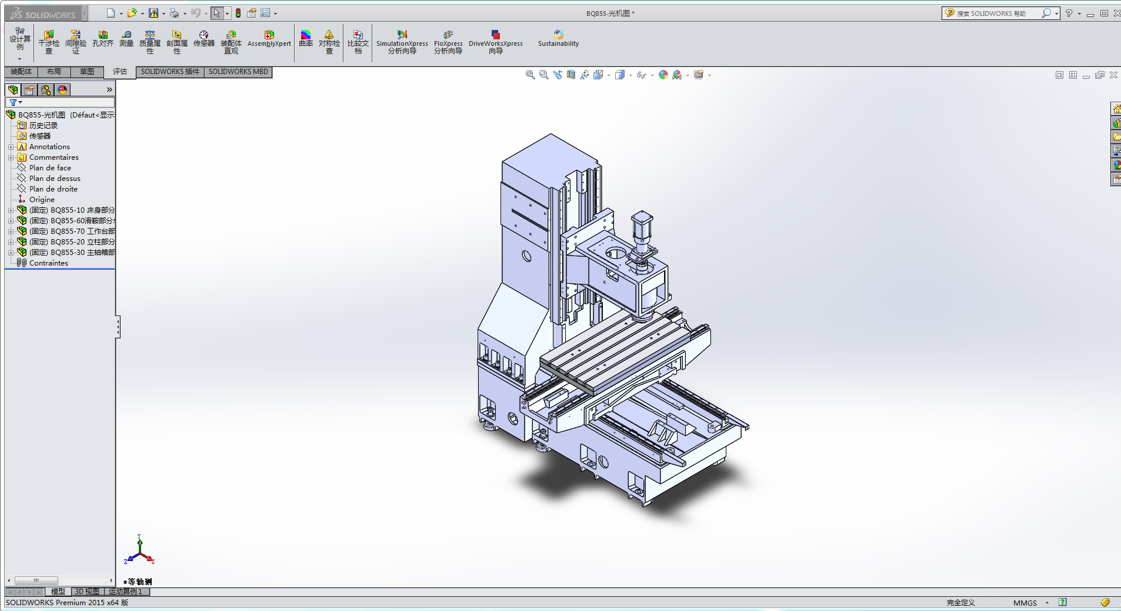Open the section view tool
Screen dimensions: 1121x611
(x=570, y=75)
